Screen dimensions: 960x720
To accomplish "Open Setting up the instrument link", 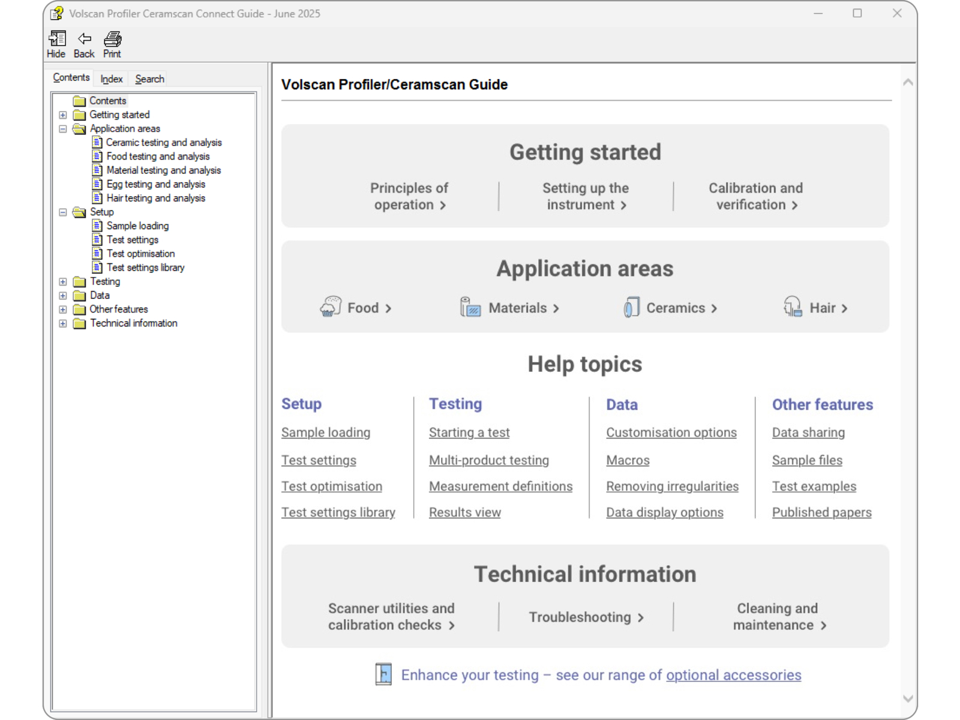I will click(586, 196).
